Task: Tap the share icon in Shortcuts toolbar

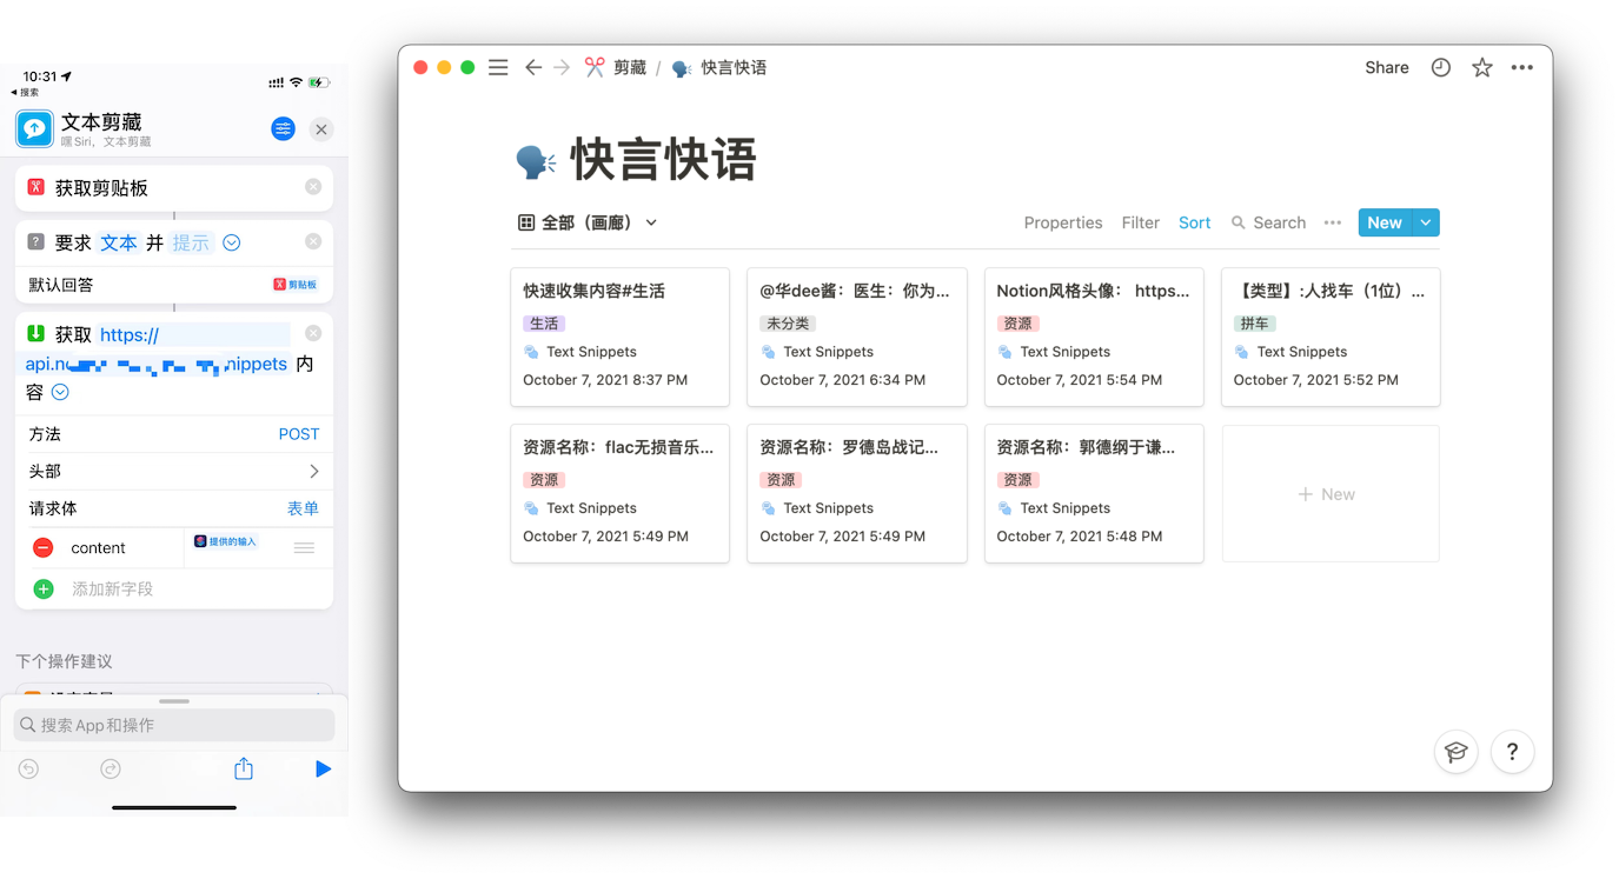Action: (x=243, y=768)
